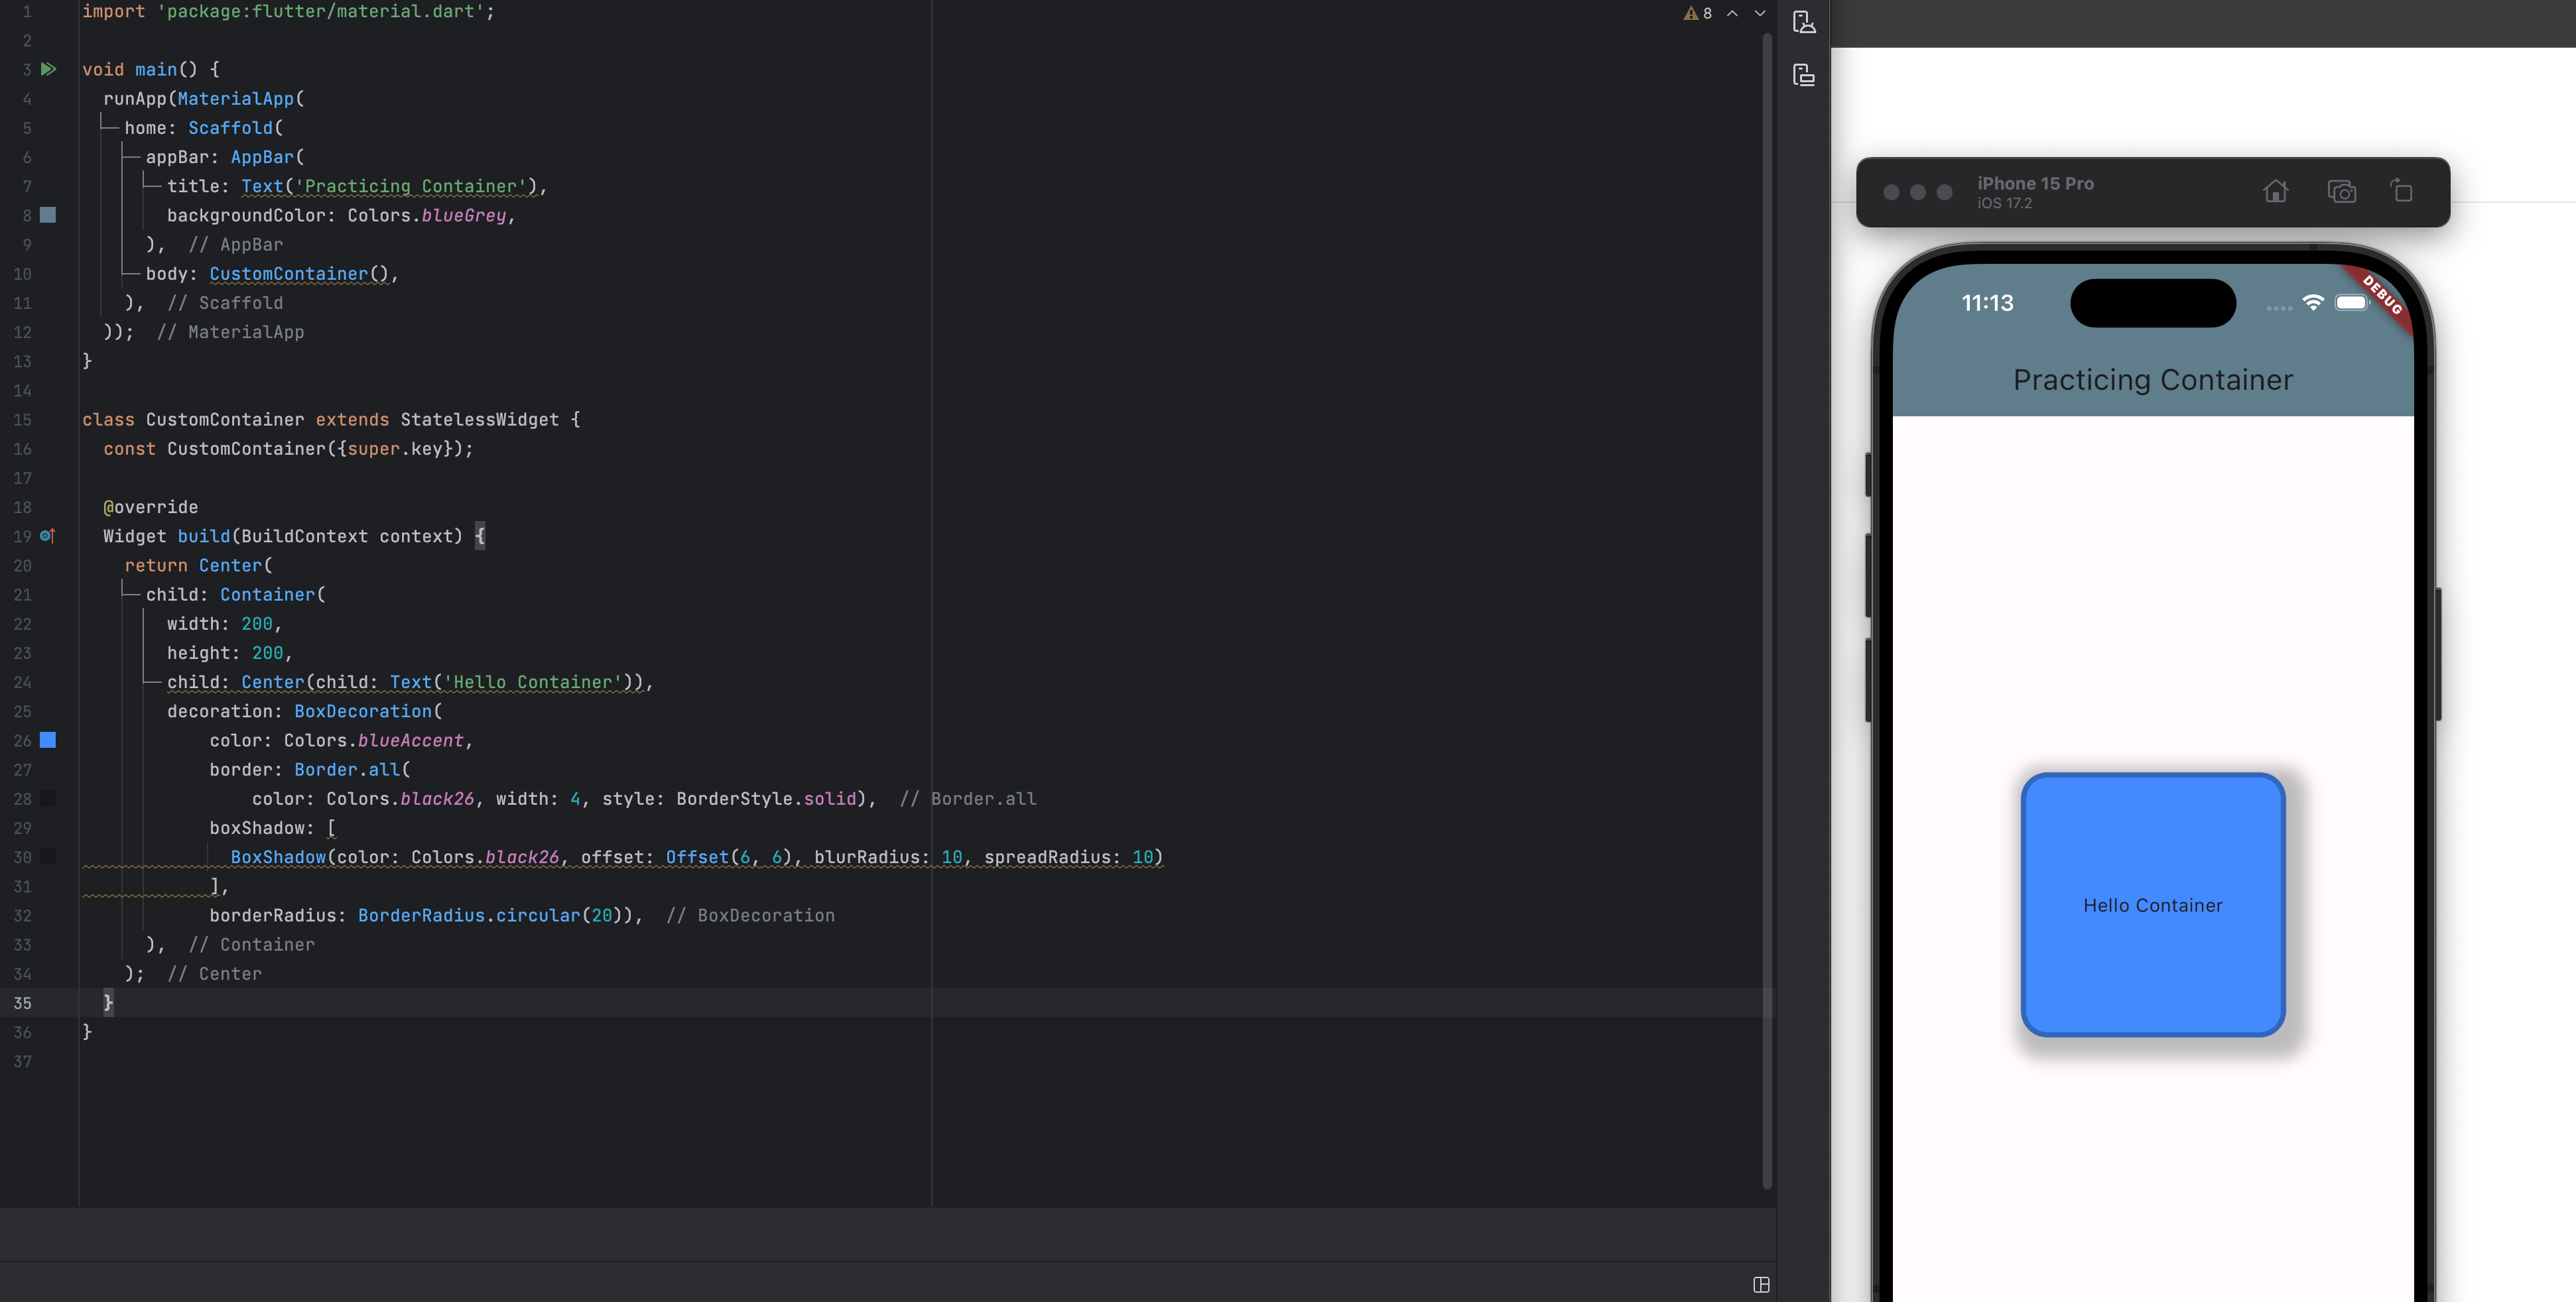Click line number 35 in the gutter

coord(22,1003)
